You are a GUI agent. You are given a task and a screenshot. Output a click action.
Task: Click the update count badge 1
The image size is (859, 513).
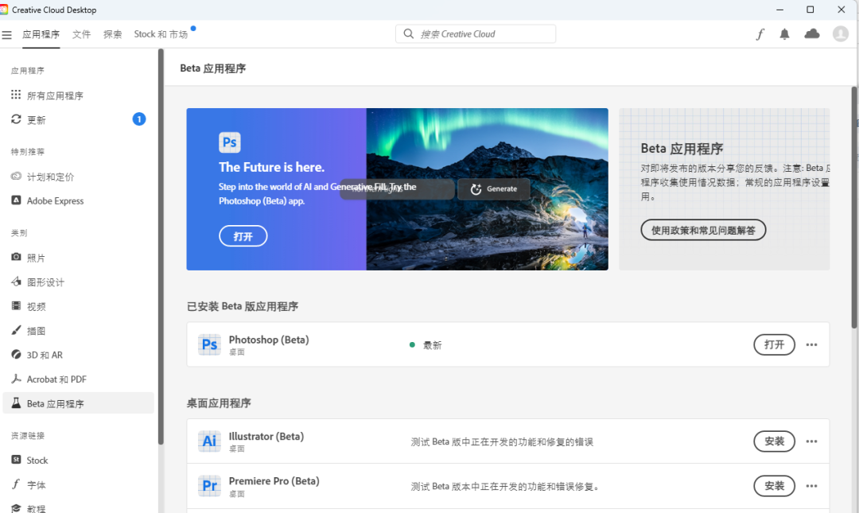click(139, 119)
